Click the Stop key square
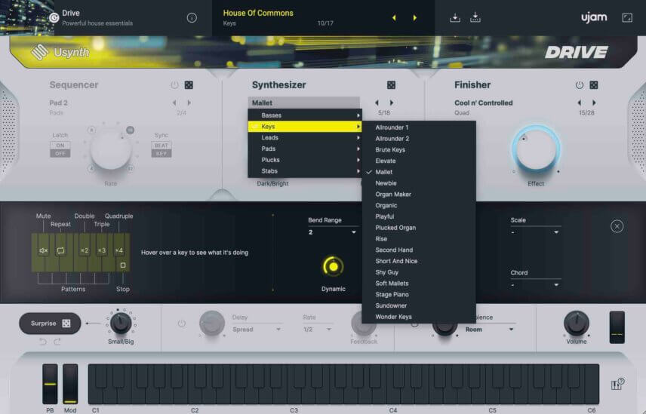646x414 pixels. [x=123, y=265]
